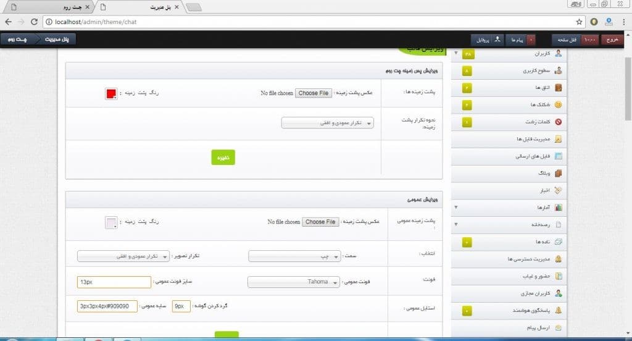Click the browser address bar URL

click(x=96, y=22)
